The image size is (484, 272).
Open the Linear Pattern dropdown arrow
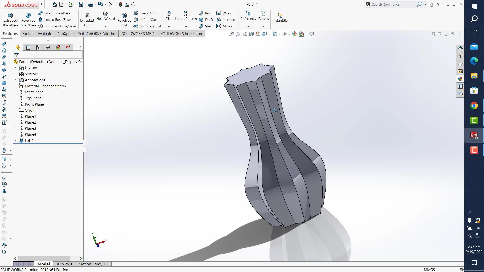(186, 27)
